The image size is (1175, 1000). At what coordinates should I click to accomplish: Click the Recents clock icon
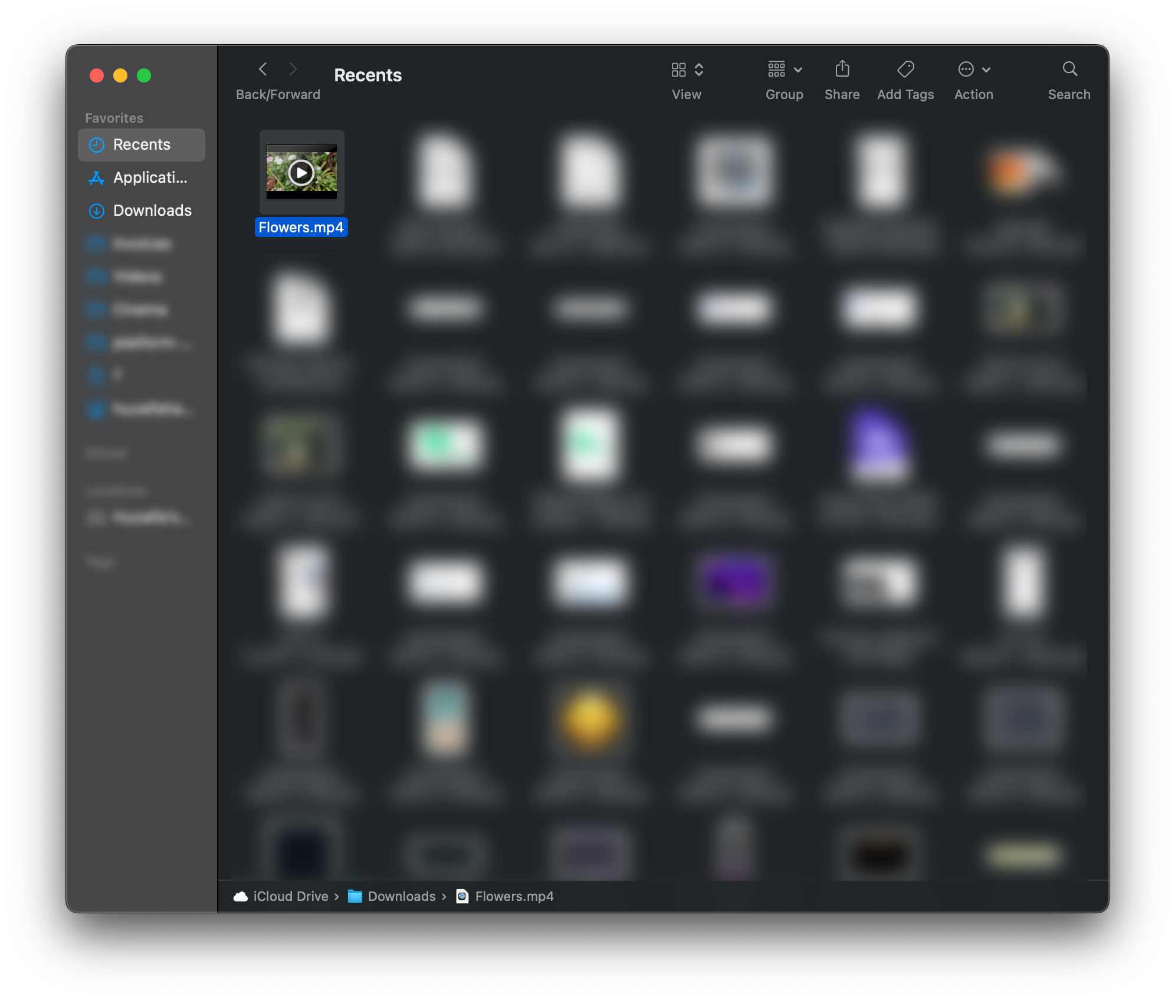[97, 145]
